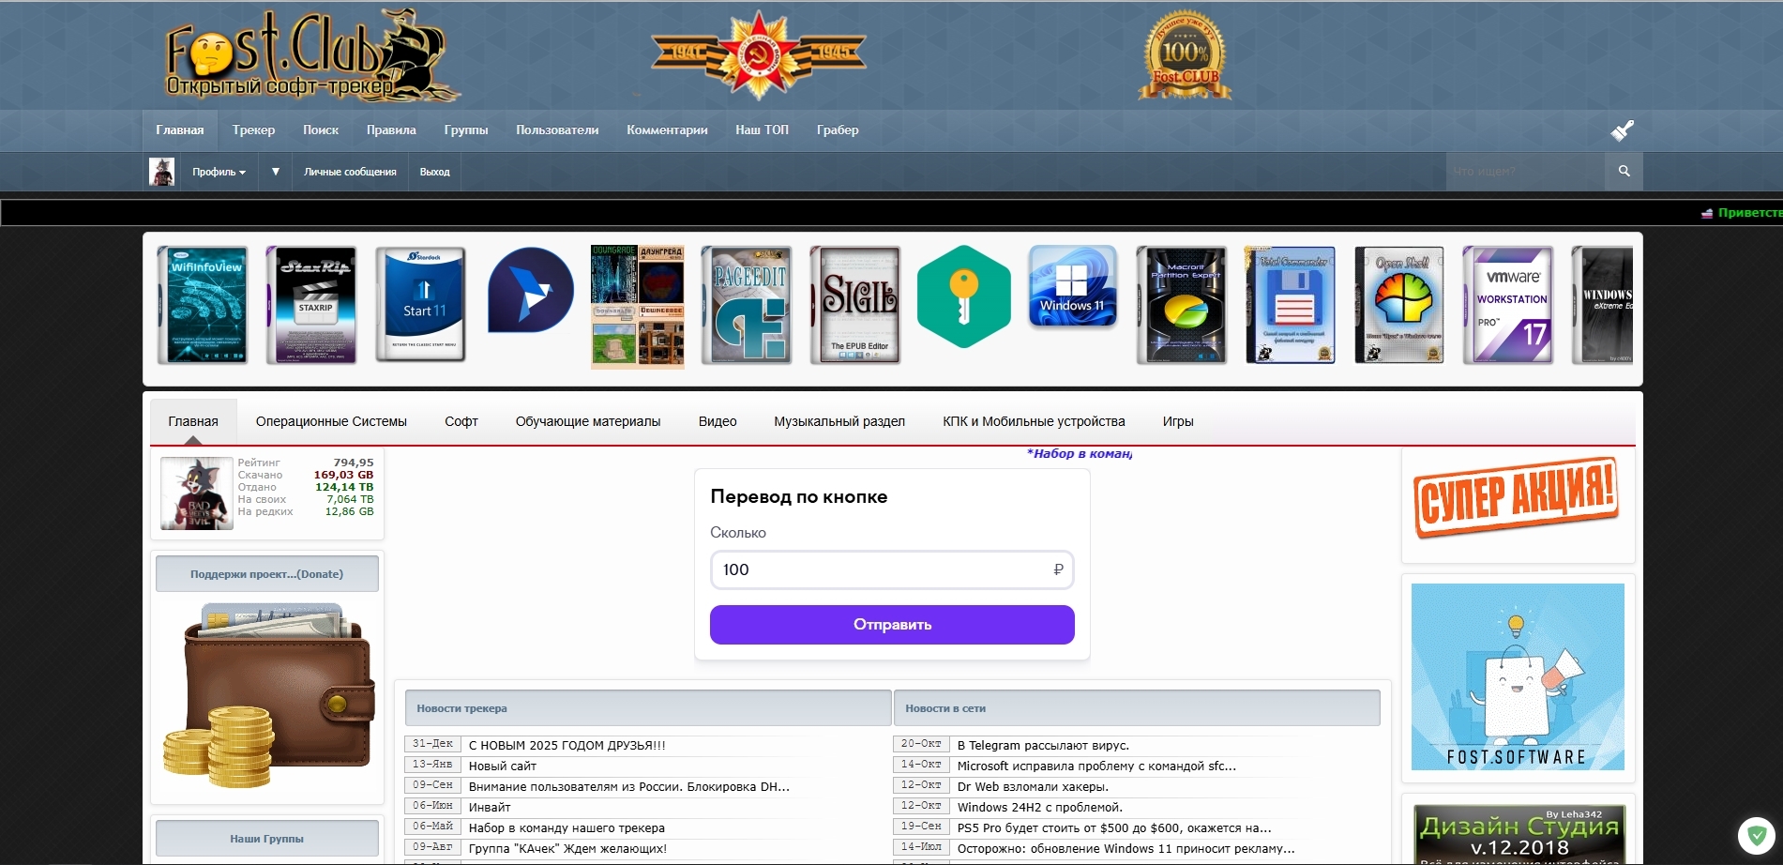
Task: Open the WifiInfoView software cover
Action: point(203,305)
